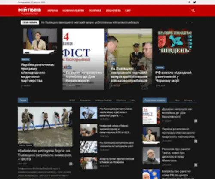
Task: Click the category tag above РФ вивела headline
Action: [160, 67]
